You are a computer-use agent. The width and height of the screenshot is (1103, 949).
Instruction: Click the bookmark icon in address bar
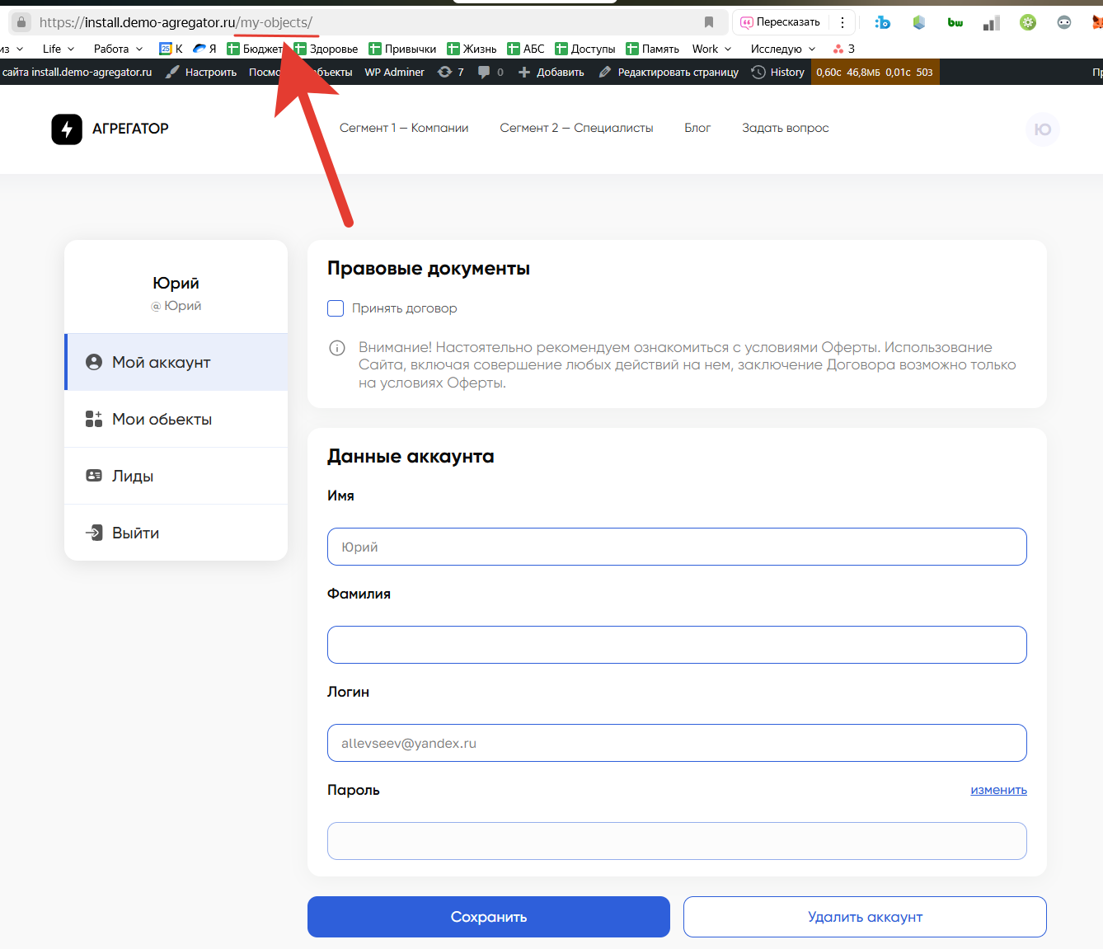[x=708, y=22]
